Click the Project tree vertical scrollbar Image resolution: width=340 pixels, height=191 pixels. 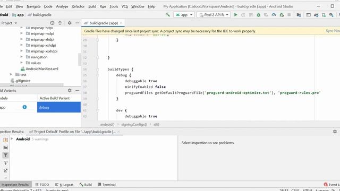(x=79, y=59)
